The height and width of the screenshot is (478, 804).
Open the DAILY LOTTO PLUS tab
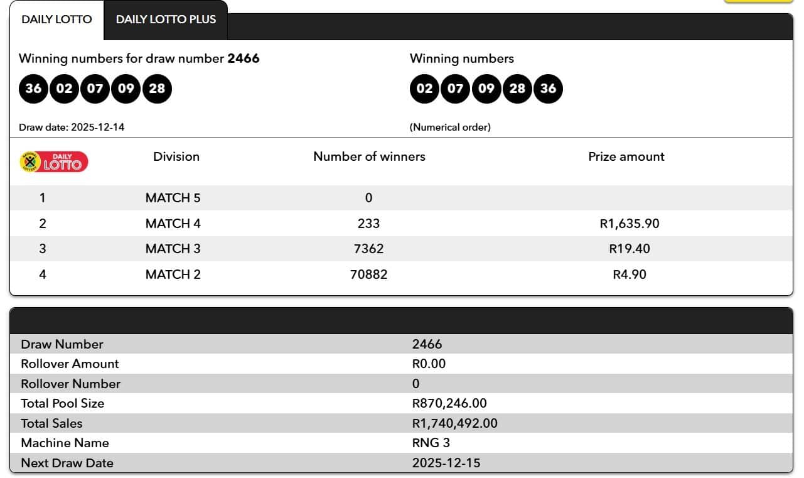tap(166, 19)
